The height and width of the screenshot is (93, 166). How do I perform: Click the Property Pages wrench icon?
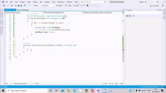(134, 16)
